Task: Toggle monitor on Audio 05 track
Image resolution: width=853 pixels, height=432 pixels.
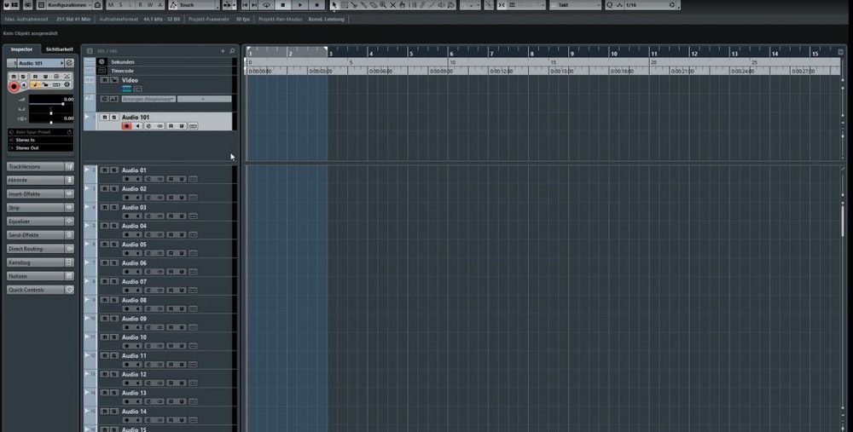Action: tap(137, 253)
